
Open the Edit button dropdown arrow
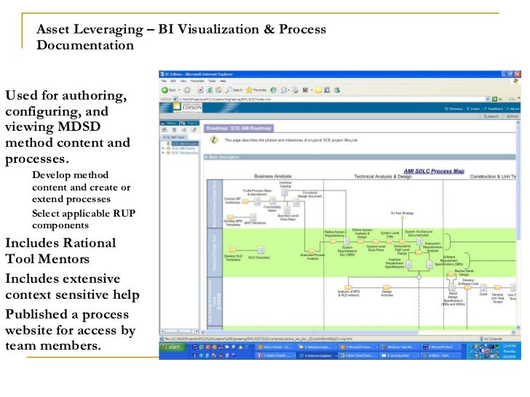click(x=312, y=90)
